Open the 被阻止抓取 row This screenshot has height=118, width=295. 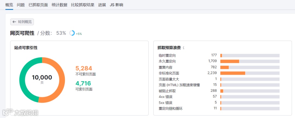pyautogui.click(x=167, y=91)
